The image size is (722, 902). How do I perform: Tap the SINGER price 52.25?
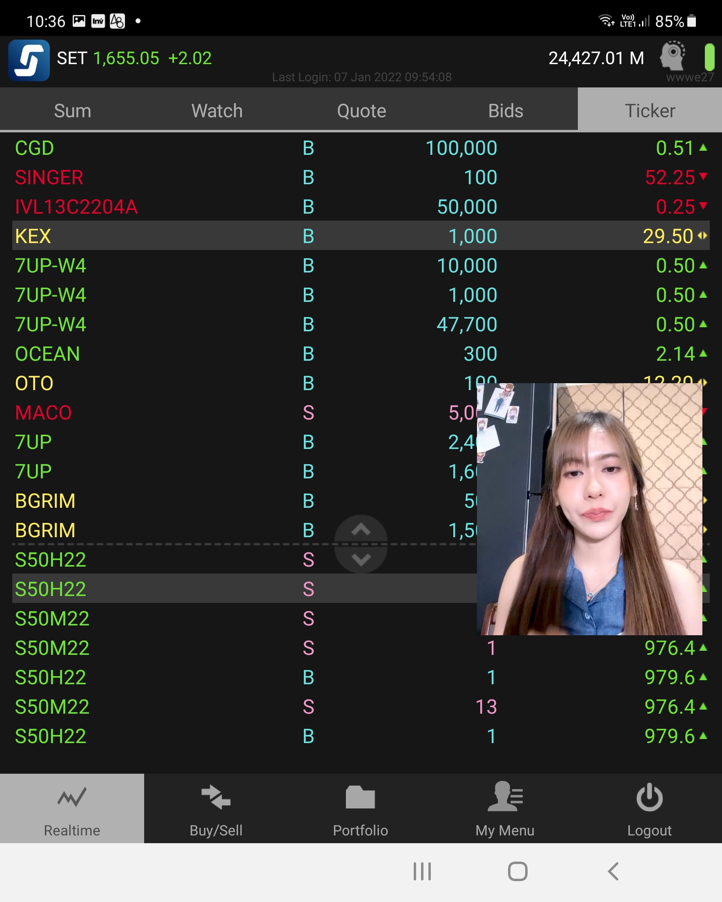click(x=670, y=177)
